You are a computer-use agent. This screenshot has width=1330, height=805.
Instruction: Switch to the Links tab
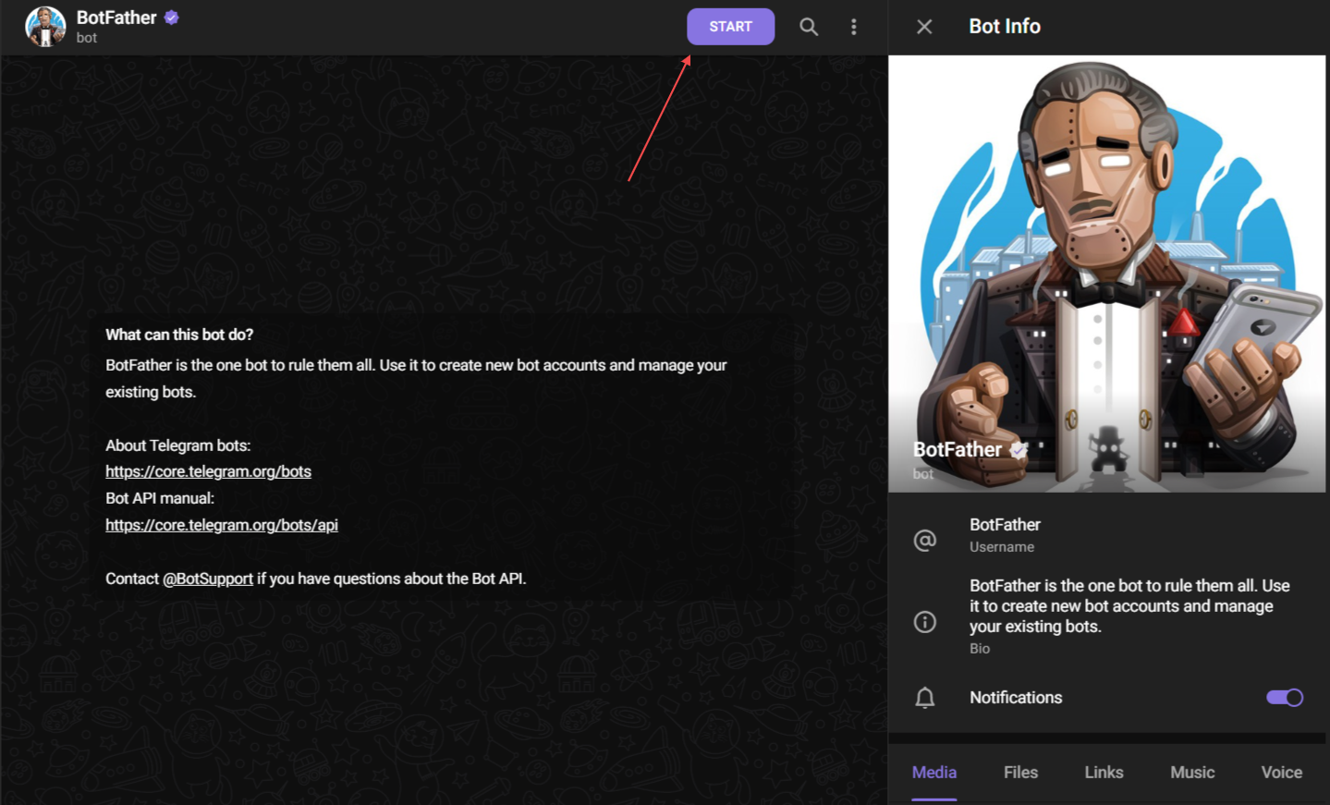coord(1104,773)
